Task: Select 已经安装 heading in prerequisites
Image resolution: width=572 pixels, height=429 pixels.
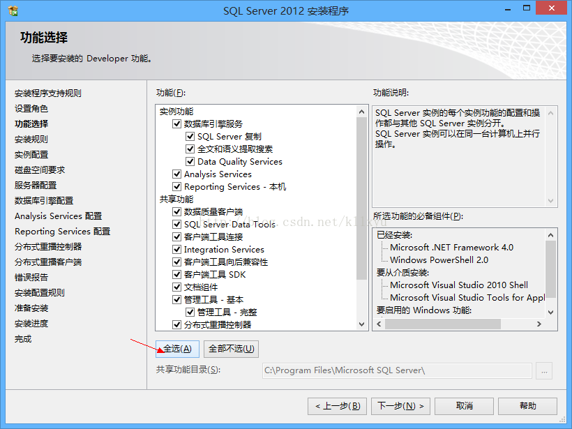Action: pos(394,235)
